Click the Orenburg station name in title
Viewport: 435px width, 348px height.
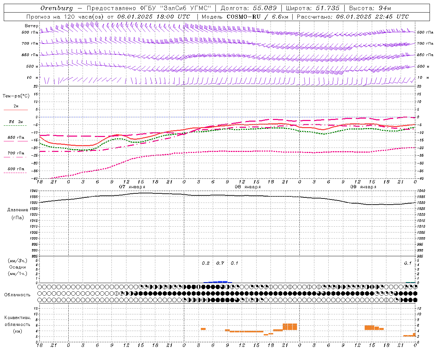pyautogui.click(x=56, y=8)
